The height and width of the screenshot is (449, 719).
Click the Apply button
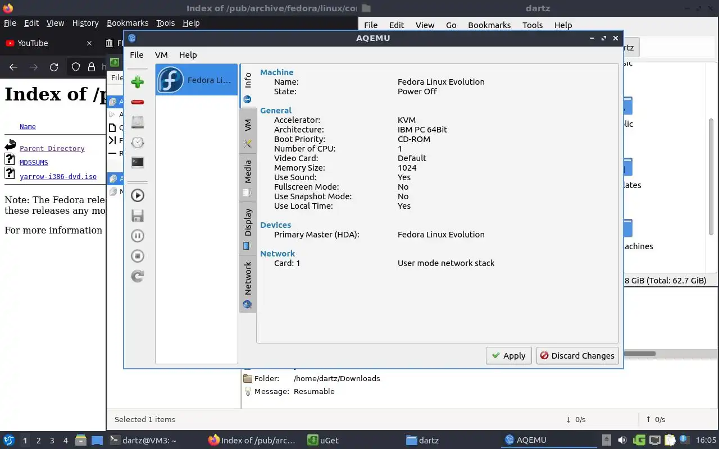click(x=508, y=356)
